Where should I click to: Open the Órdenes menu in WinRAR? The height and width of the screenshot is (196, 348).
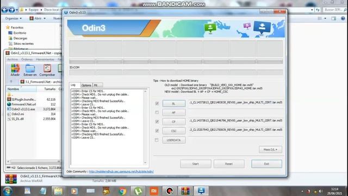pyautogui.click(x=27, y=59)
